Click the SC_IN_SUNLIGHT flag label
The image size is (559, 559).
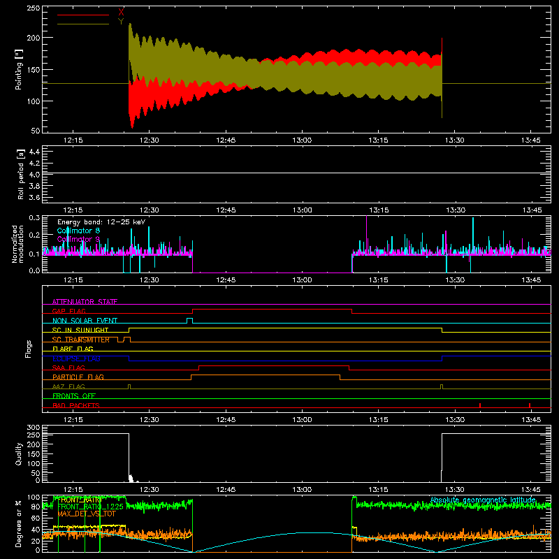tap(80, 330)
